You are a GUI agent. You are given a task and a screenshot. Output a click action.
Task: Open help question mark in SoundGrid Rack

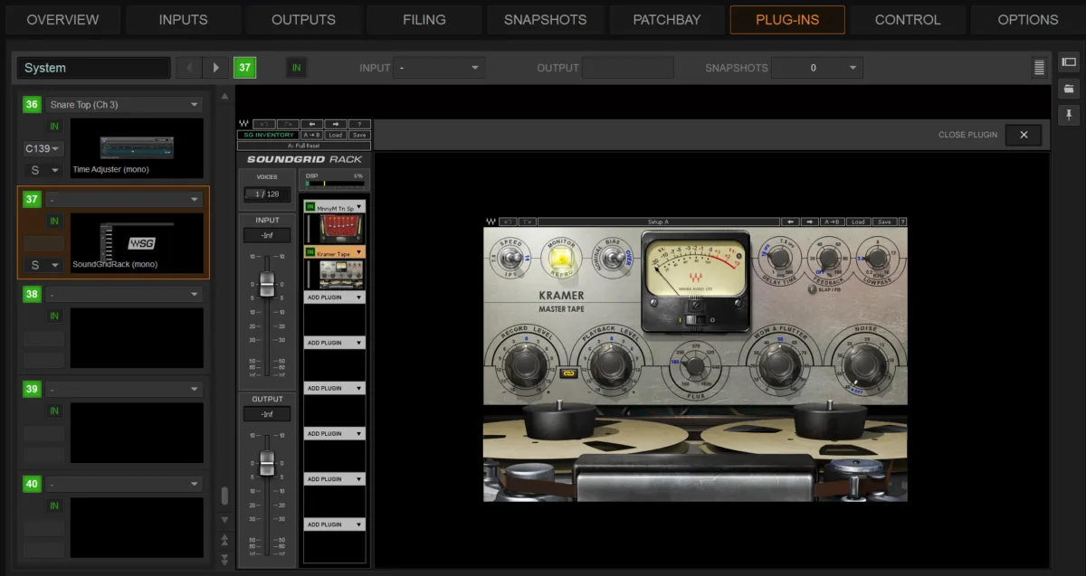(x=359, y=124)
